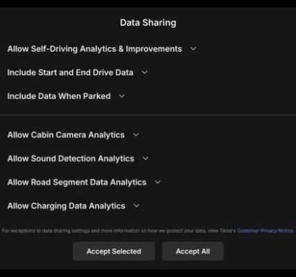
Task: Click the Accept All button
Action: 193,251
